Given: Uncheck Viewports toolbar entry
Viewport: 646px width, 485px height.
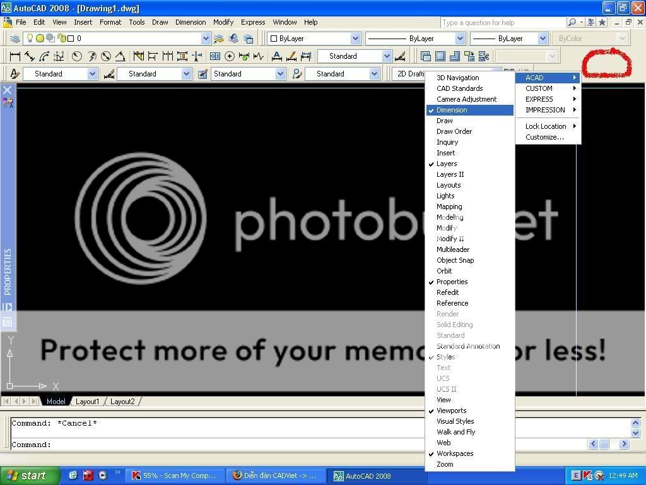Looking at the screenshot, I should click(x=469, y=410).
